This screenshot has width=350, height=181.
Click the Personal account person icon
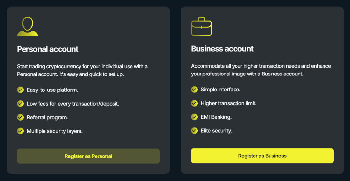click(27, 26)
